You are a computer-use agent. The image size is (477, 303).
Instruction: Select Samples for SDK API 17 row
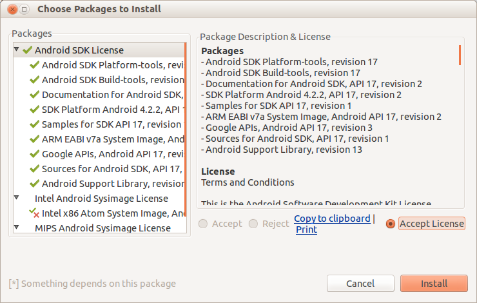click(x=99, y=124)
